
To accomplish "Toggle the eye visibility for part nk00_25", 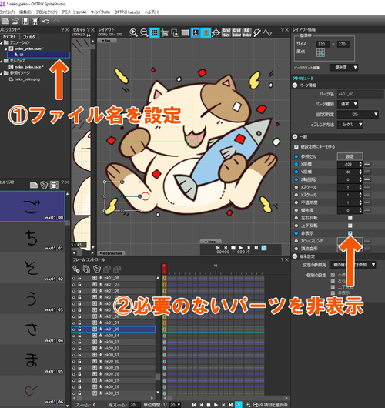I will click(x=74, y=393).
